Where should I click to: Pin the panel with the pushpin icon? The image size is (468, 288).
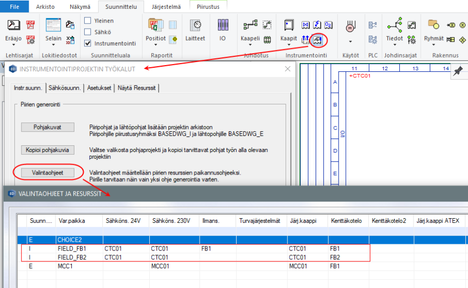pyautogui.click(x=458, y=72)
